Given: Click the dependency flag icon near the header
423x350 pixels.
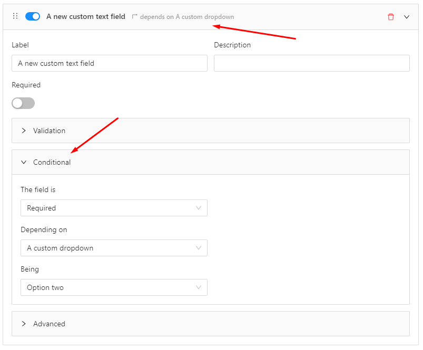Looking at the screenshot, I should pos(135,16).
